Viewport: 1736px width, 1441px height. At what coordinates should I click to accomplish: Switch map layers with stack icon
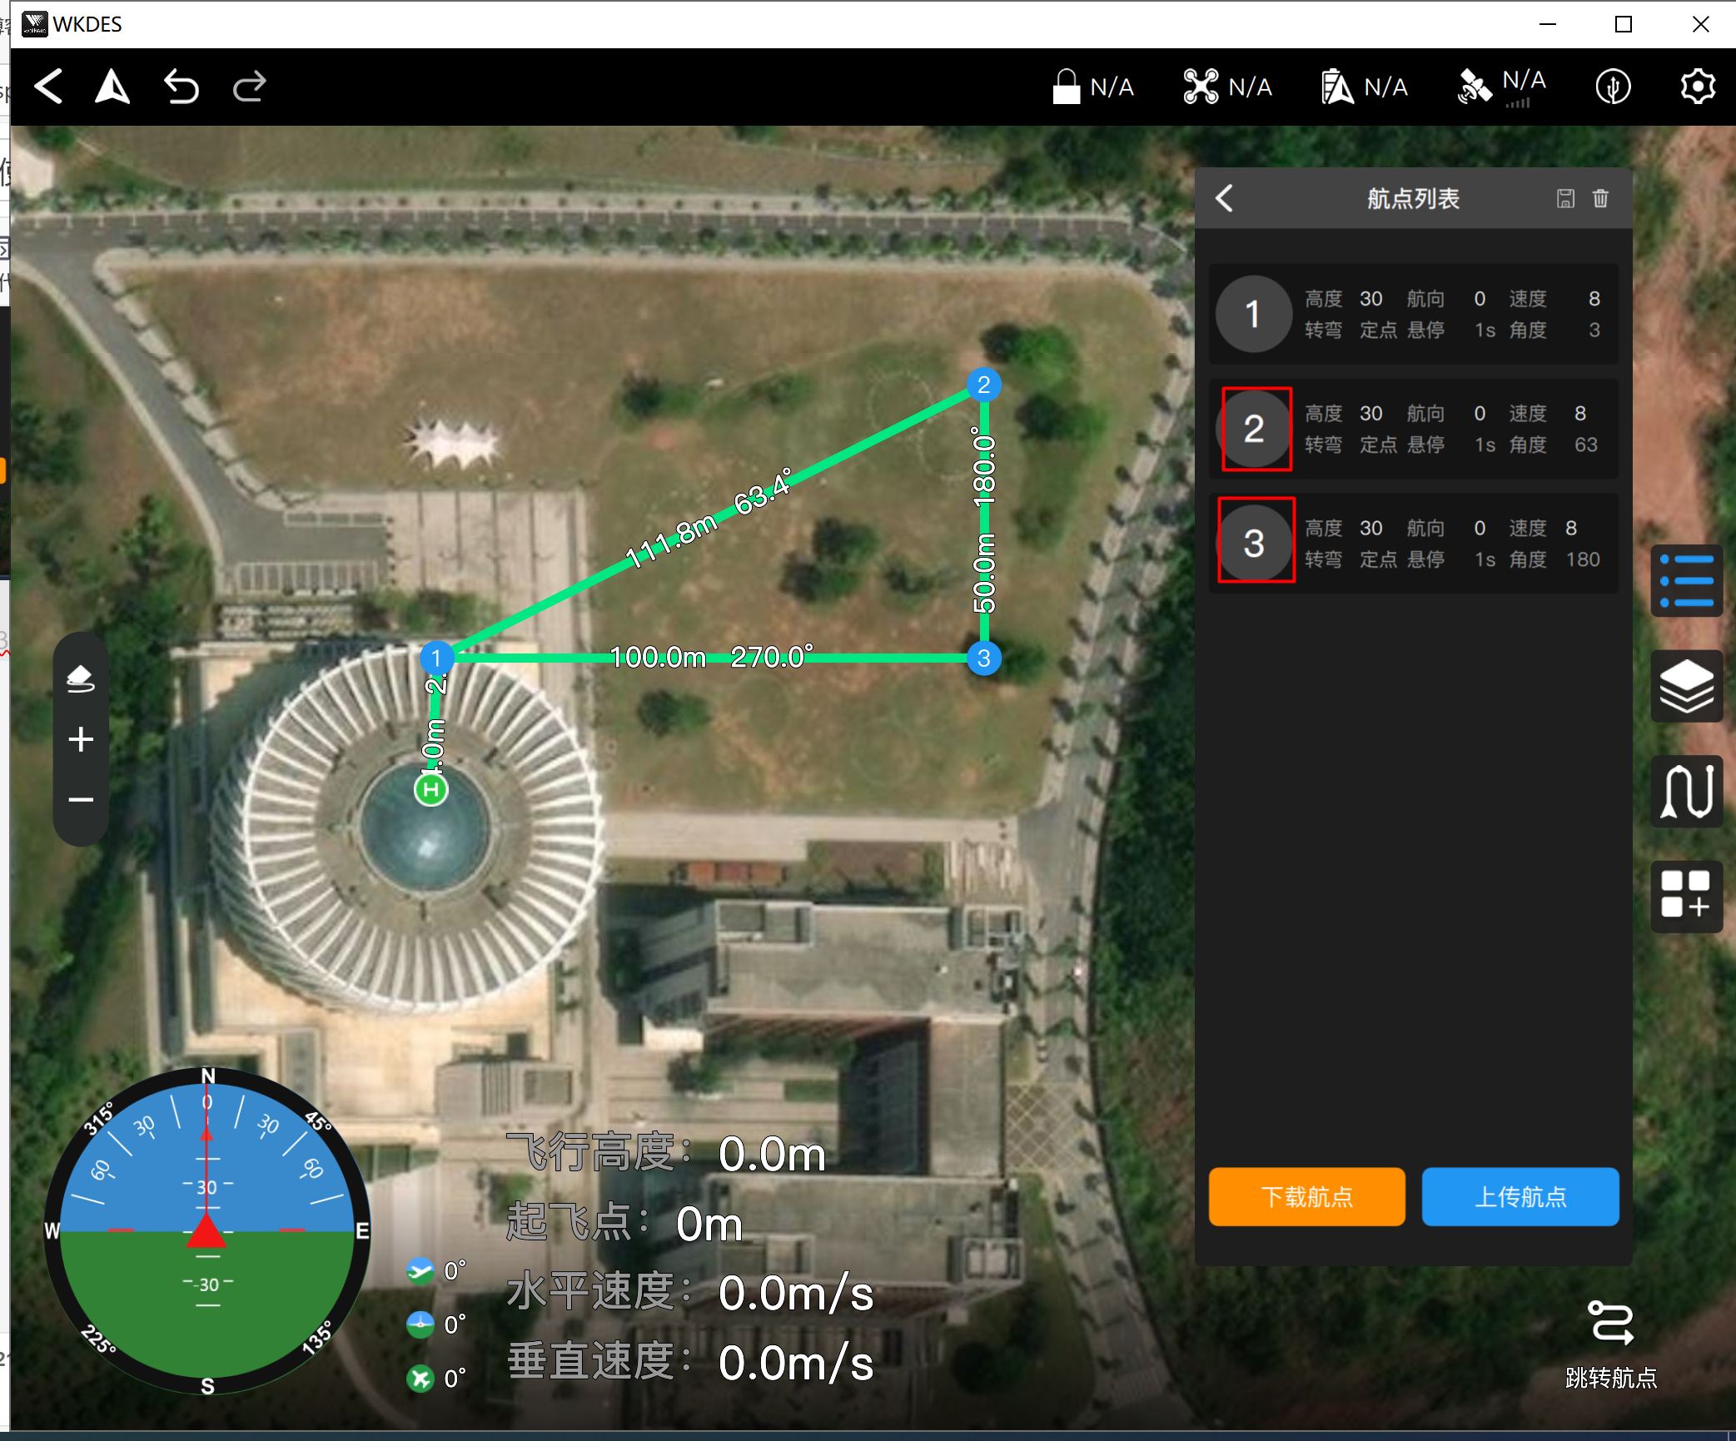click(1686, 686)
